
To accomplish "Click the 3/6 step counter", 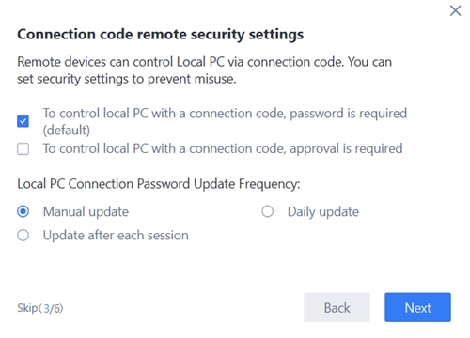I will [x=53, y=308].
